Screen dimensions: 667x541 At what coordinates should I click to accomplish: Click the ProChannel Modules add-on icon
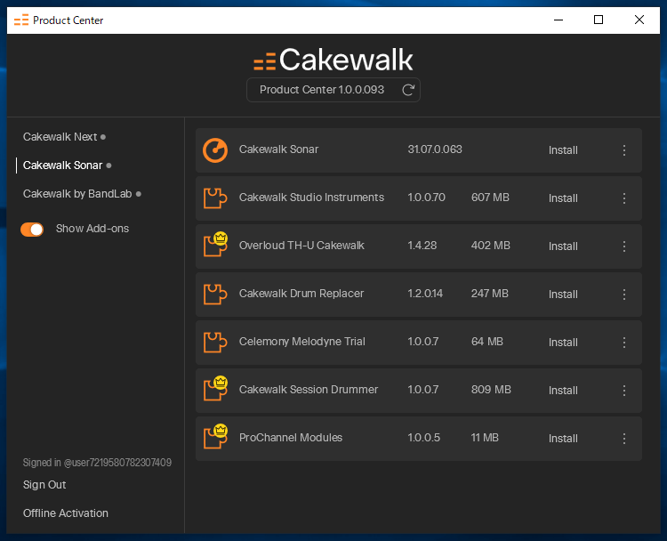[x=215, y=437]
